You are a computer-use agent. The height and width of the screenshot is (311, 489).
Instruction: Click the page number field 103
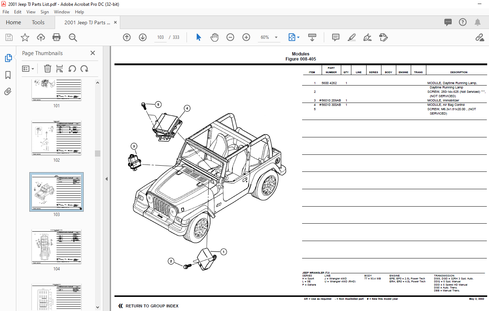click(160, 37)
